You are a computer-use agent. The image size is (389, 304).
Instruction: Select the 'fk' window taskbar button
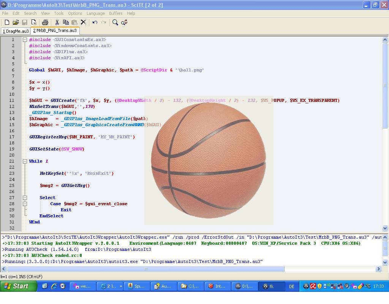click(272, 286)
